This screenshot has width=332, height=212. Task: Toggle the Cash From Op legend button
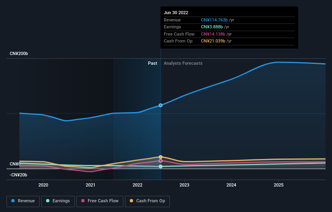(x=147, y=201)
